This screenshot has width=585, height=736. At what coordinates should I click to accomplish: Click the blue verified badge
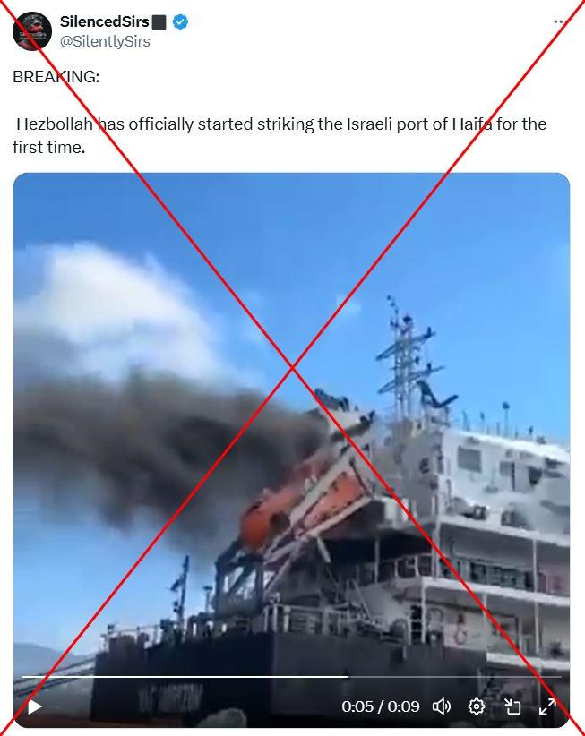point(180,21)
